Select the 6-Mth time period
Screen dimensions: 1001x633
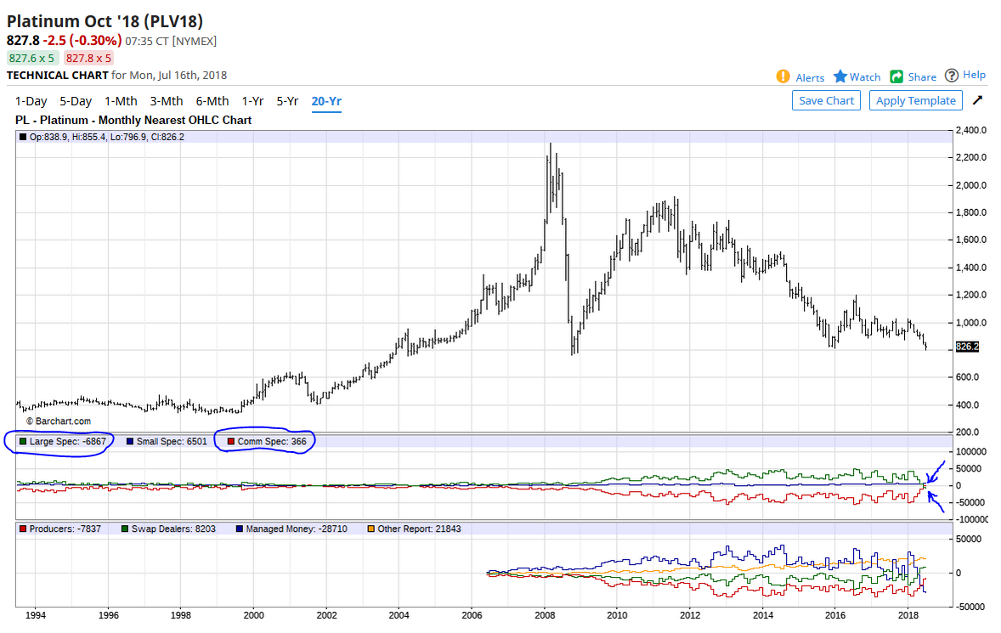(x=212, y=101)
